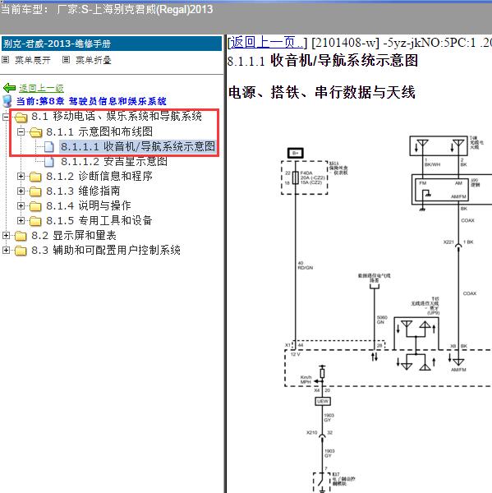The width and height of the screenshot is (492, 493).
Task: Open 8.2 显示屏和量表 item
Action: [x=74, y=235]
